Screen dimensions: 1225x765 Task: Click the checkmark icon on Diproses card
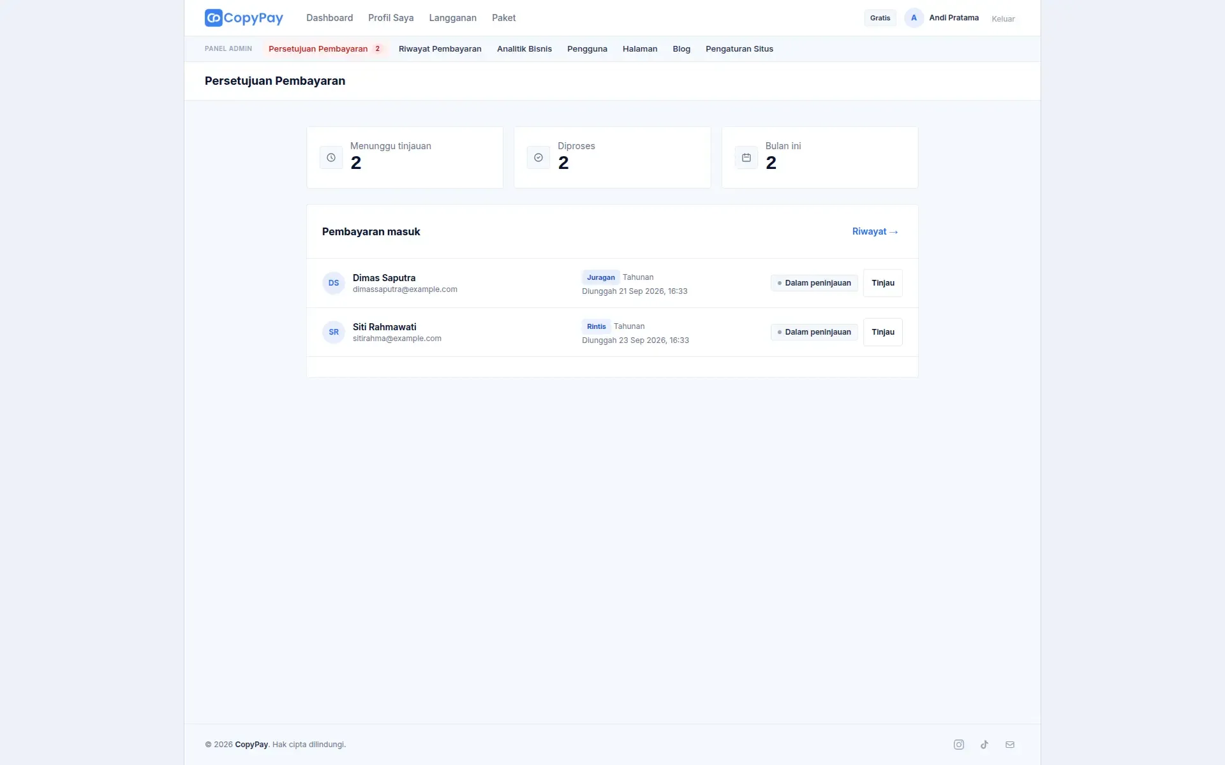(538, 157)
